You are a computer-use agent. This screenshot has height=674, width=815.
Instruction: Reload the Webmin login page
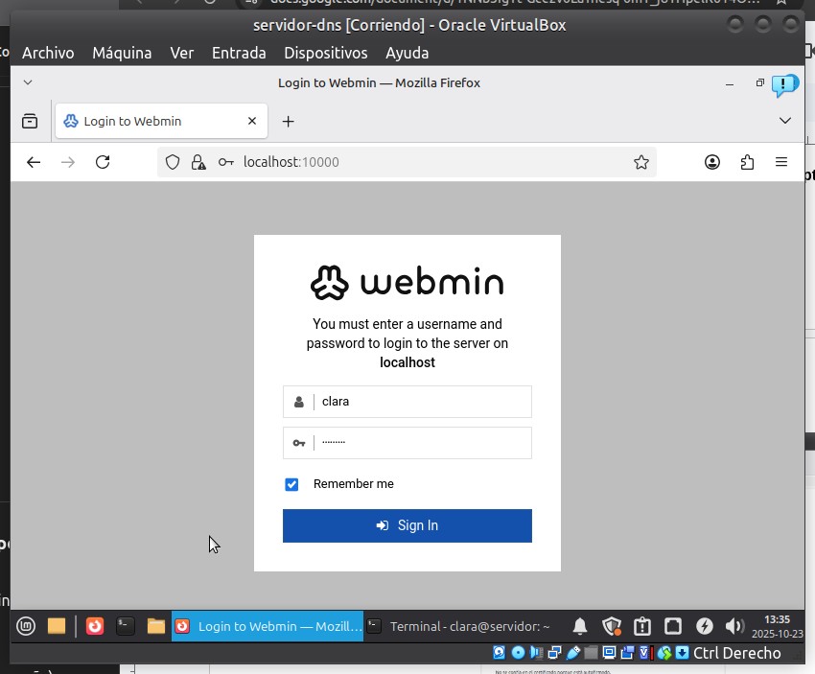coord(103,163)
